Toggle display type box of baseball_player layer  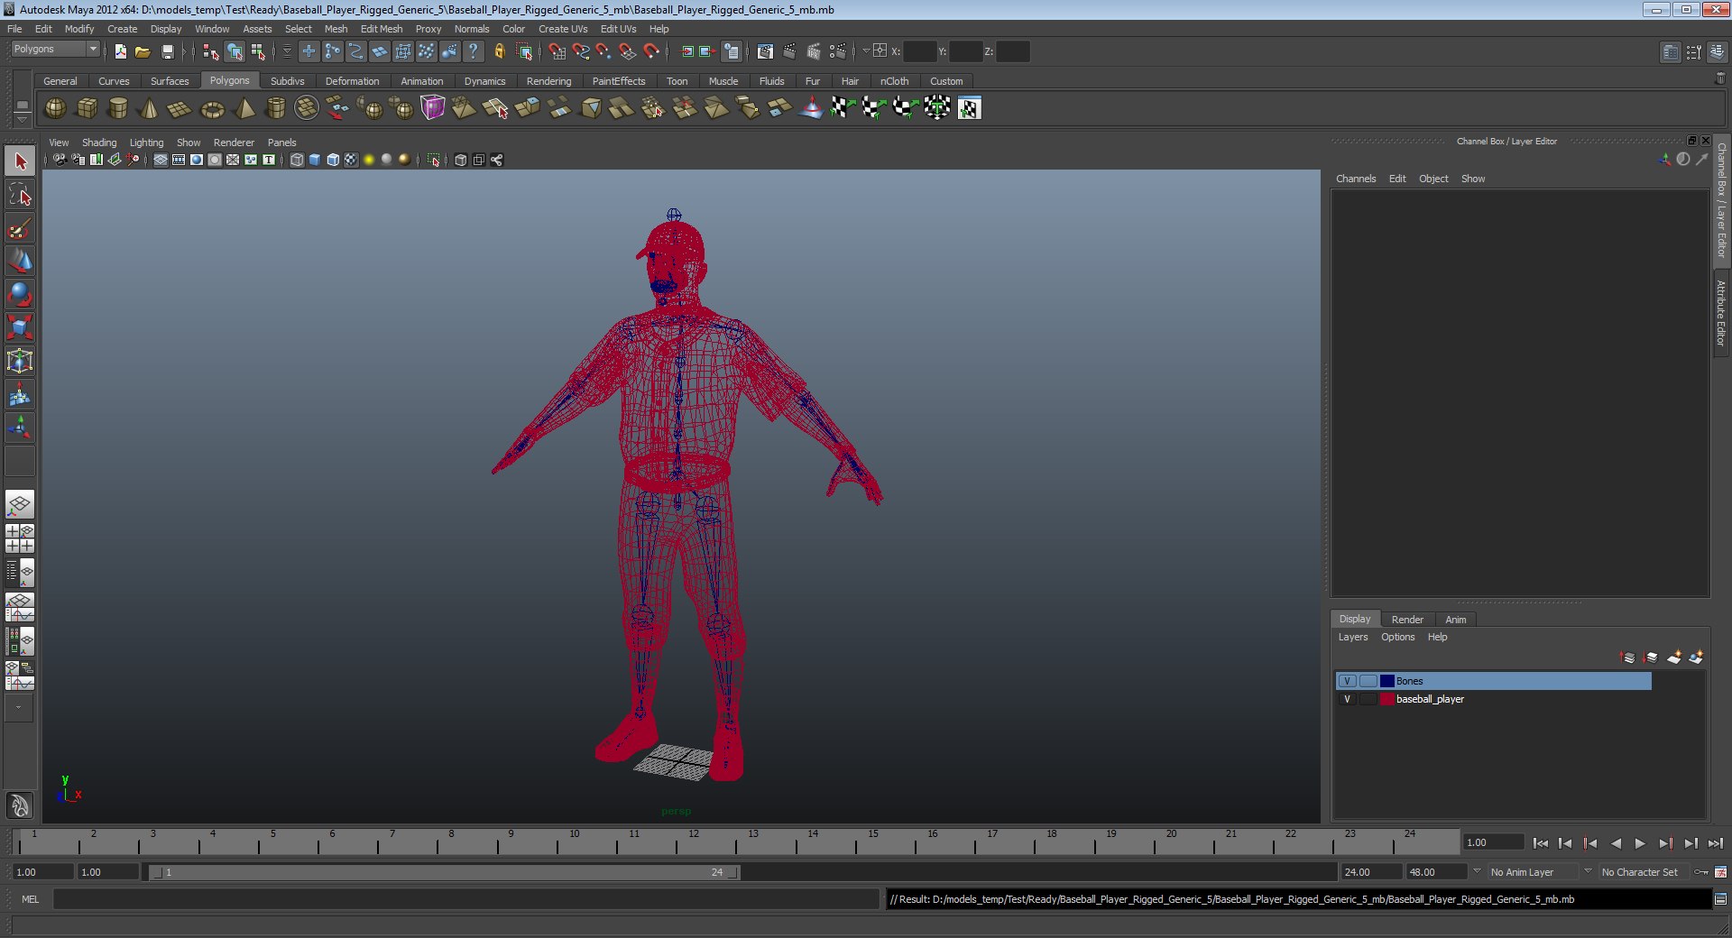pyautogui.click(x=1368, y=699)
